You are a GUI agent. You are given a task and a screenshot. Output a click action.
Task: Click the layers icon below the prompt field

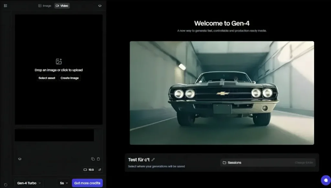pos(20,159)
